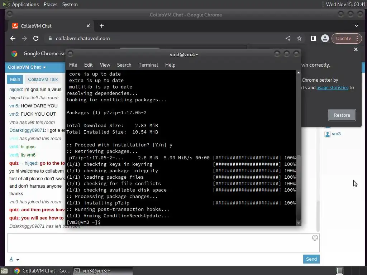Click Chrome Update button
The height and width of the screenshot is (275, 367).
click(x=344, y=39)
